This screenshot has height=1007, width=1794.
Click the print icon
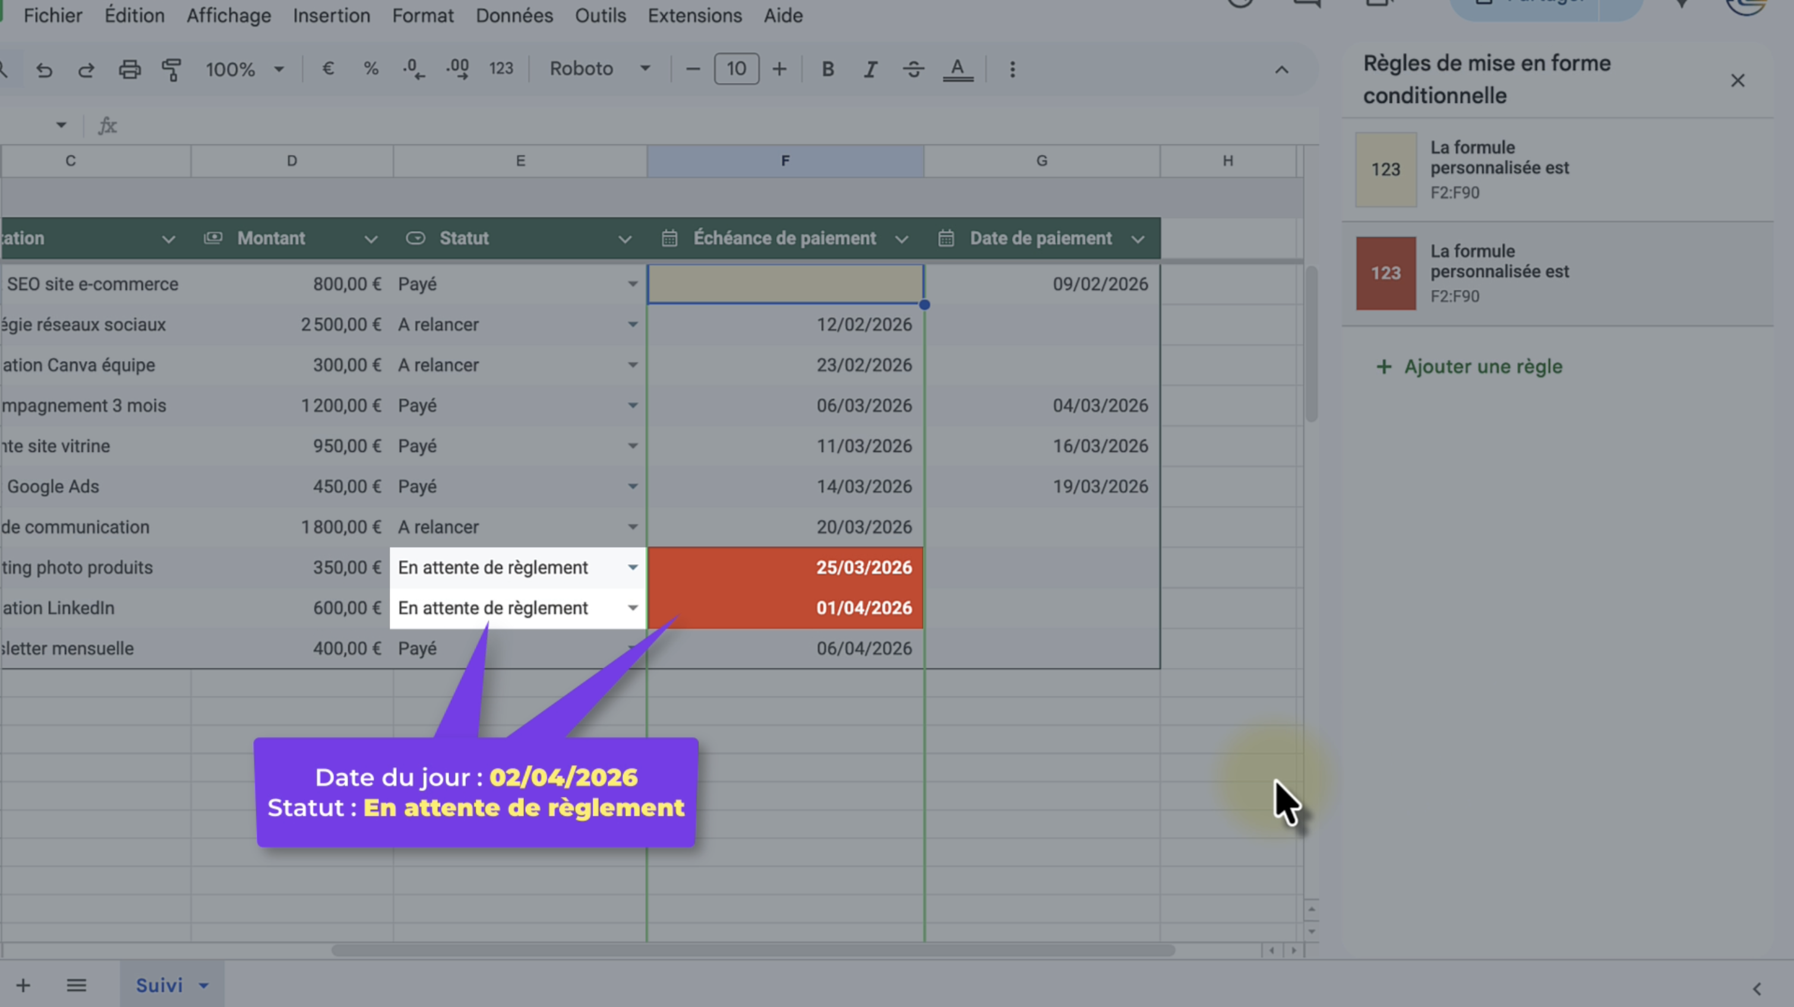pyautogui.click(x=130, y=69)
